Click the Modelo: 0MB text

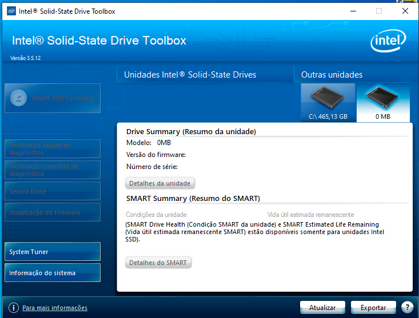pyautogui.click(x=149, y=143)
